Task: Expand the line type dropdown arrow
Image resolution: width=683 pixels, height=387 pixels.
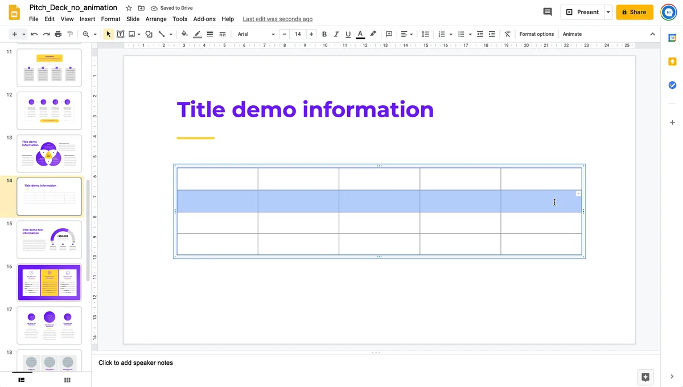Action: 171,34
